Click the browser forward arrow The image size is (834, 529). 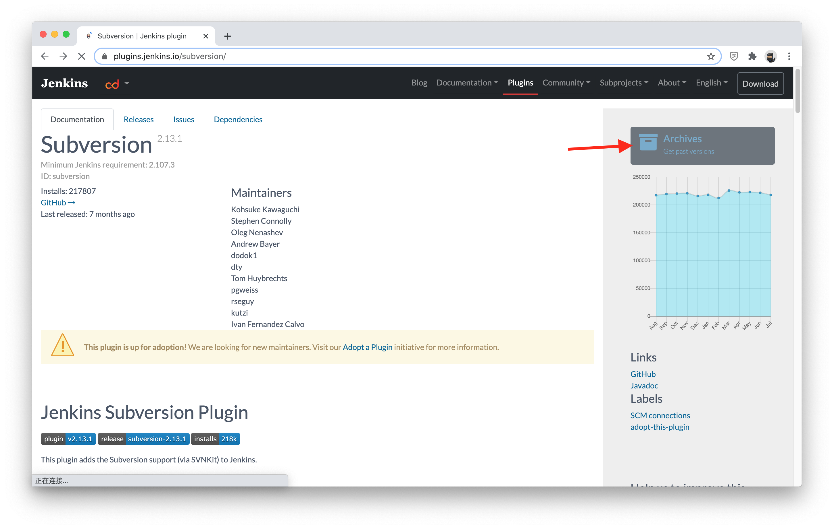pos(63,56)
